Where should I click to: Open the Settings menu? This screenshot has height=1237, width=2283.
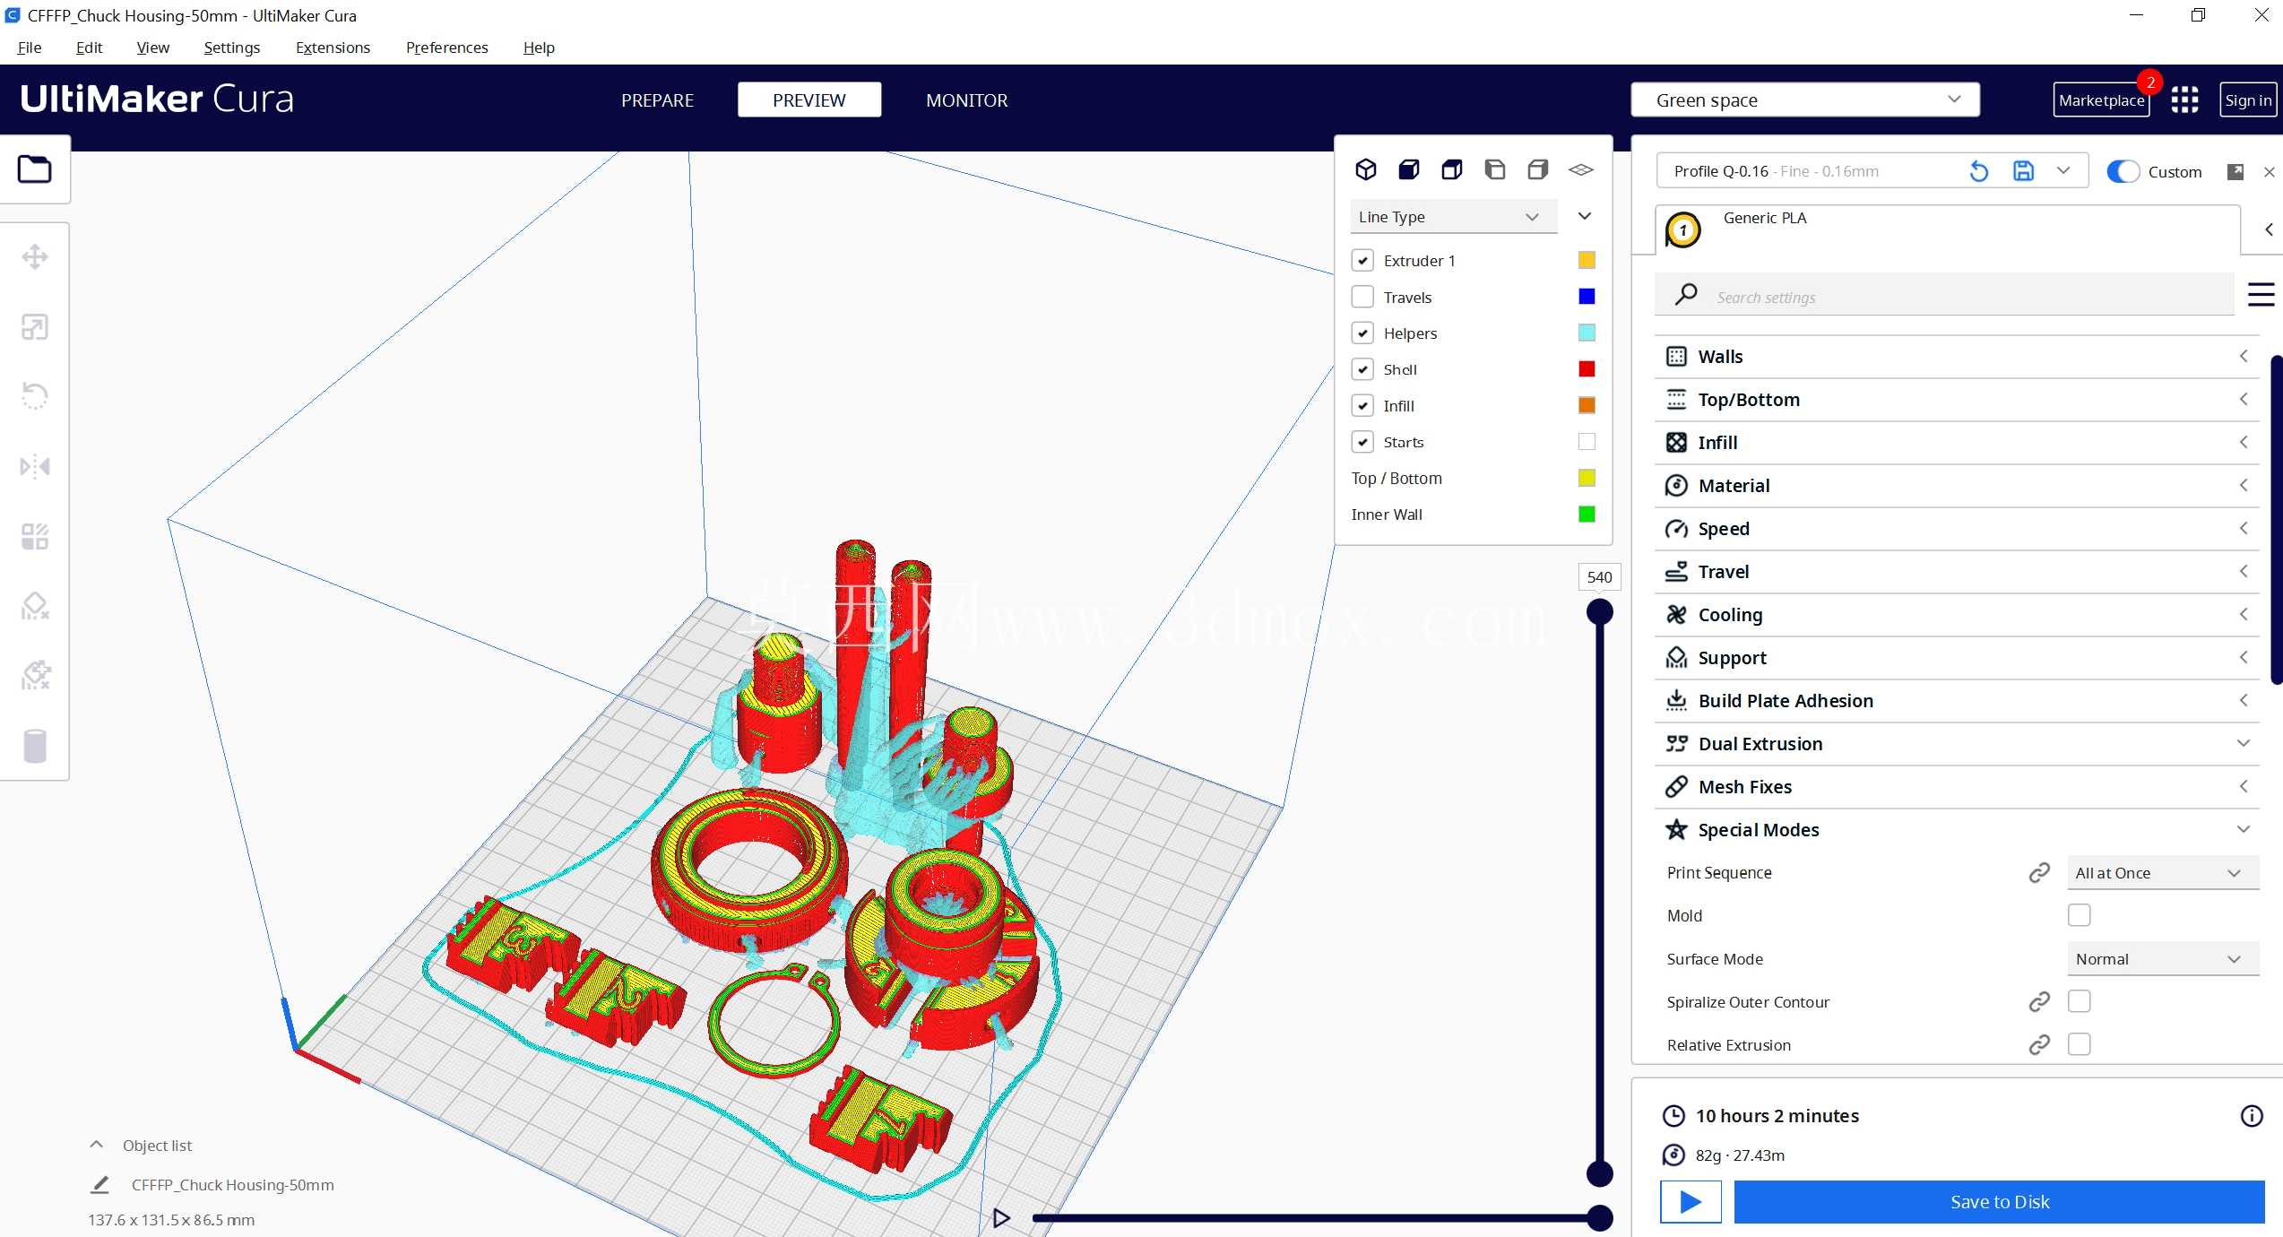[x=231, y=47]
